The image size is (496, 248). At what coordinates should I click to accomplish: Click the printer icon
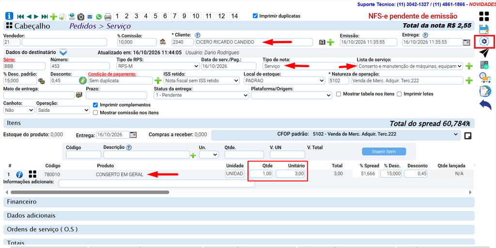point(108,16)
